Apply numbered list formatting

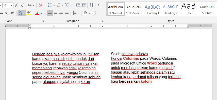59,5
